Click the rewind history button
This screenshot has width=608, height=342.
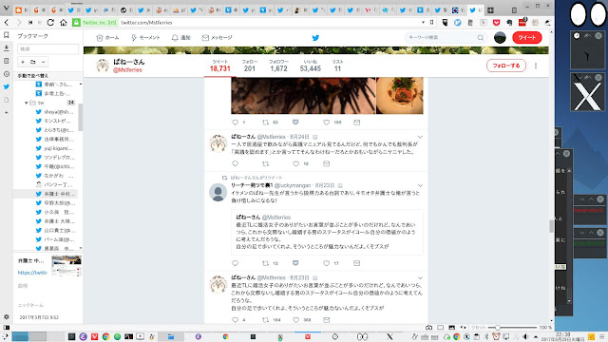pos(30,23)
